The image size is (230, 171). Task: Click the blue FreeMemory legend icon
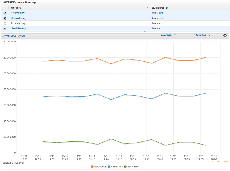[109, 166]
